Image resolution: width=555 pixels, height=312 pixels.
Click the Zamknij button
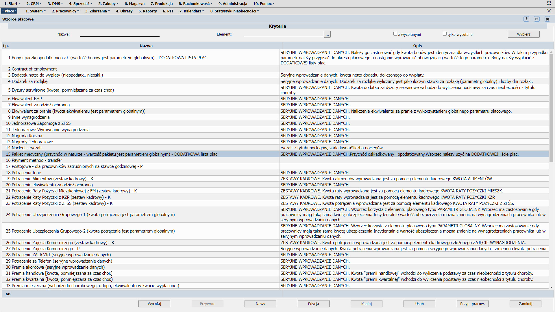pyautogui.click(x=526, y=304)
